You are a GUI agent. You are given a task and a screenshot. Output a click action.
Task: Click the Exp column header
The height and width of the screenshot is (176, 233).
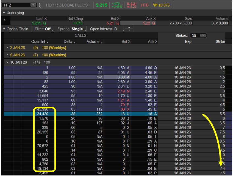188,41
